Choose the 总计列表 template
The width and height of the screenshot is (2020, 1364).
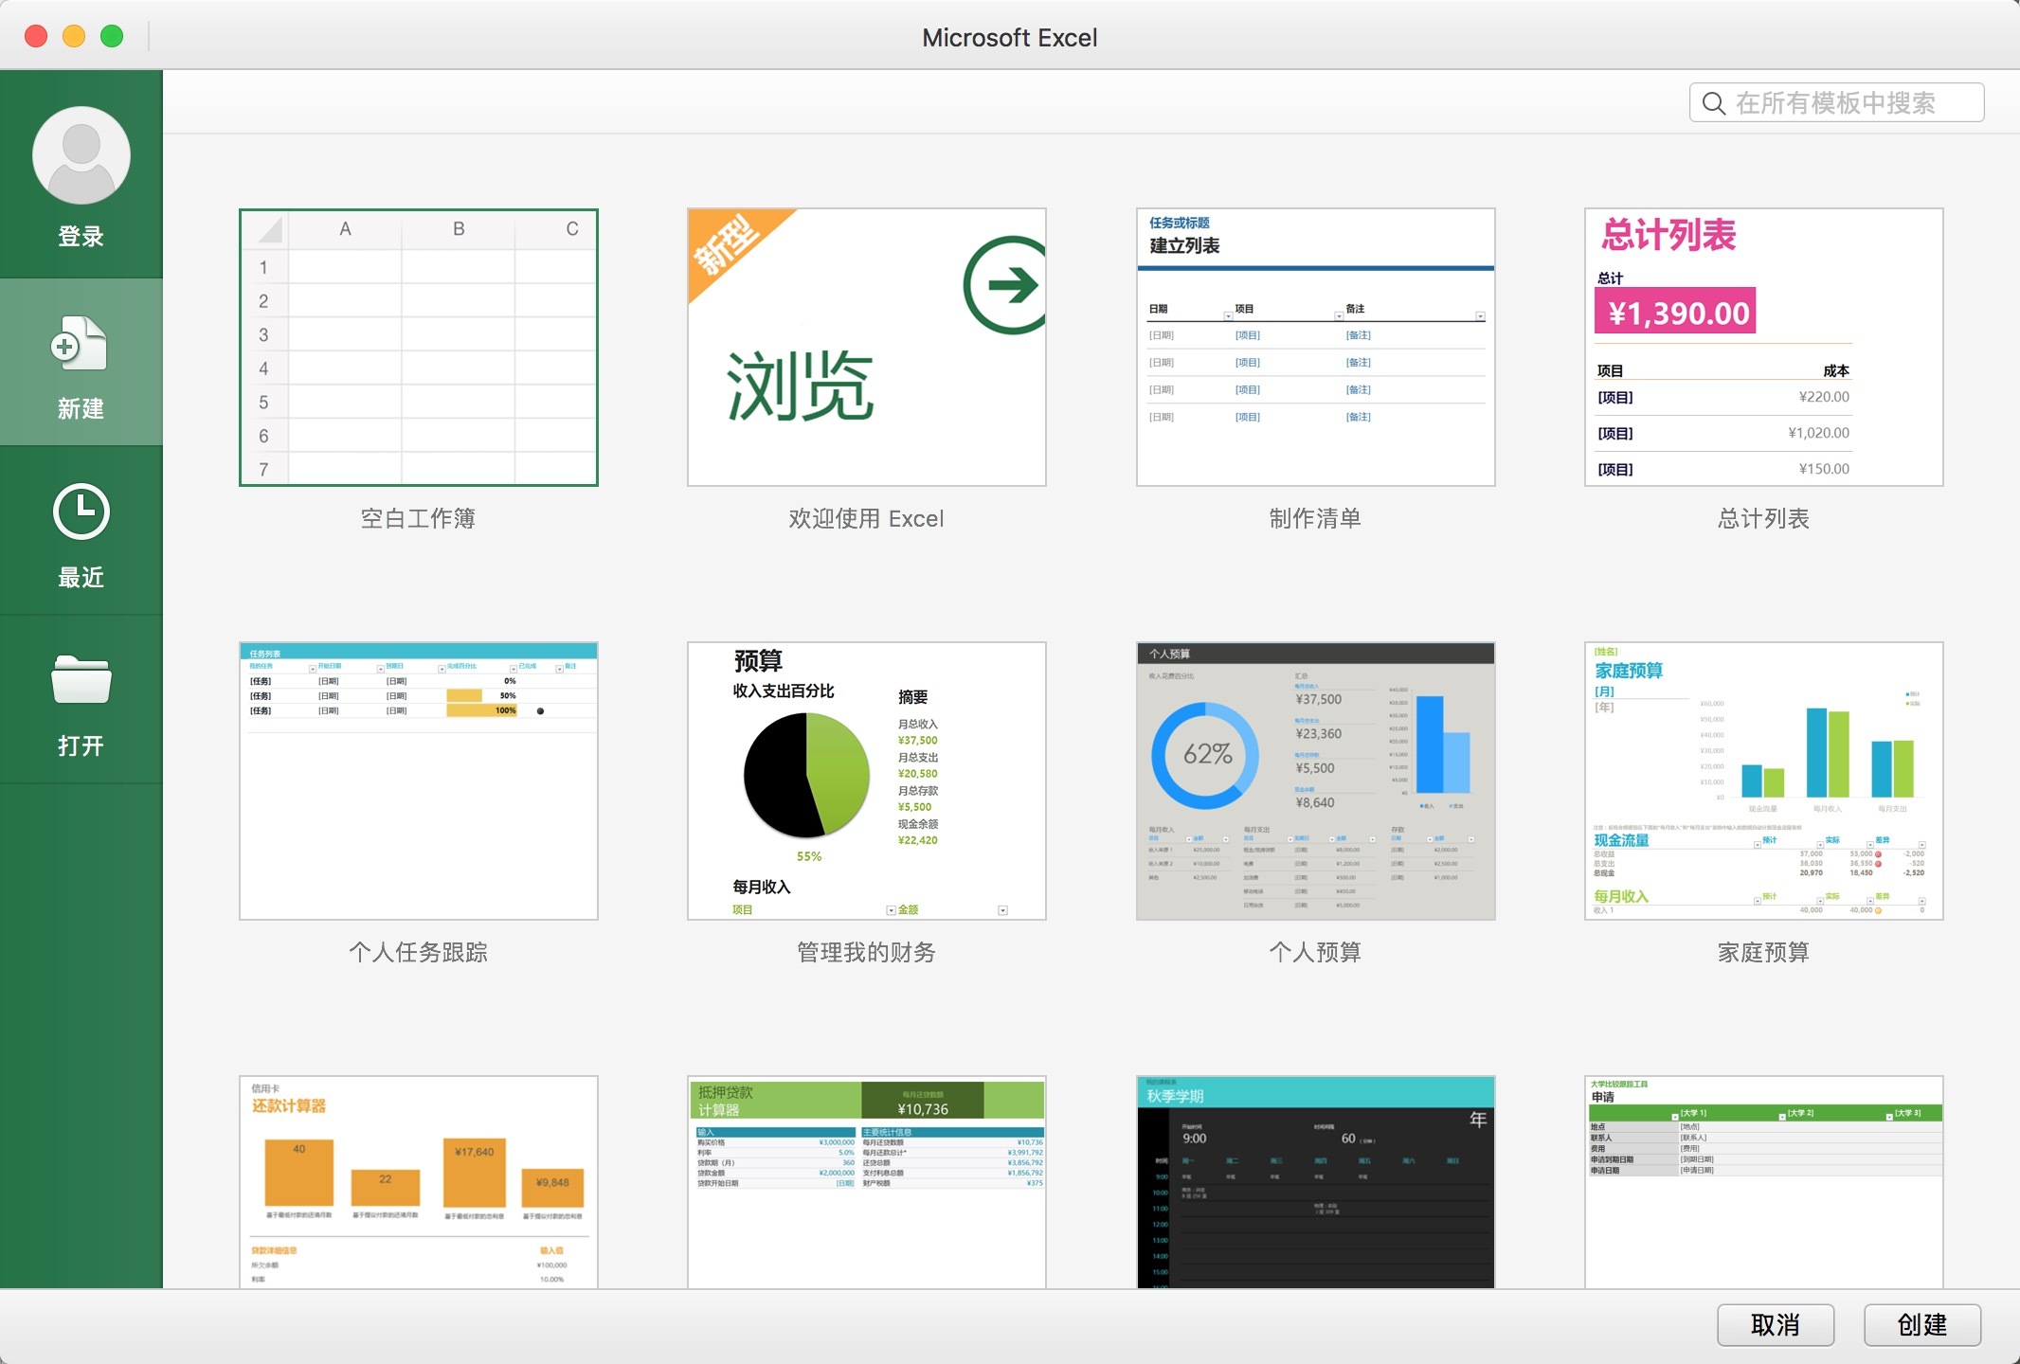pyautogui.click(x=1763, y=346)
